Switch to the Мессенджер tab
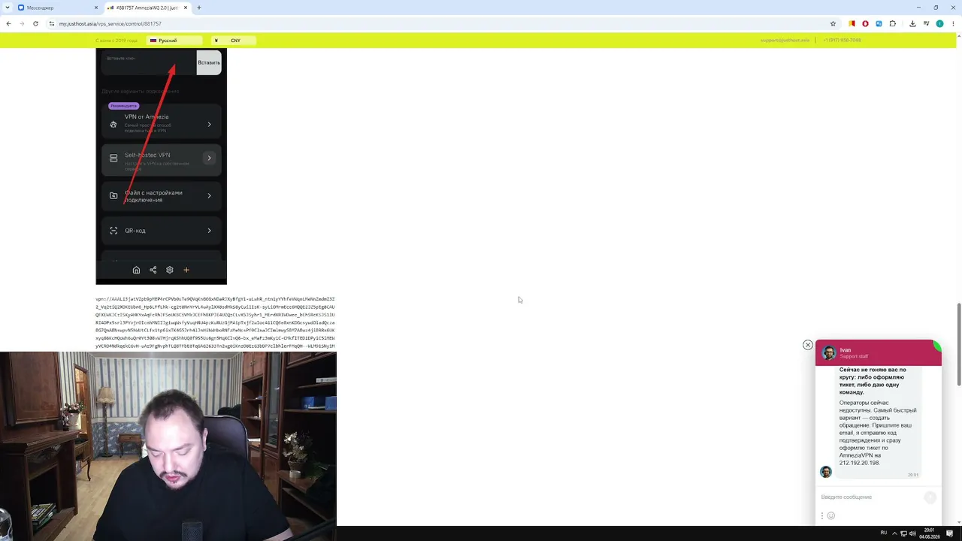The width and height of the screenshot is (962, 541). click(x=59, y=8)
